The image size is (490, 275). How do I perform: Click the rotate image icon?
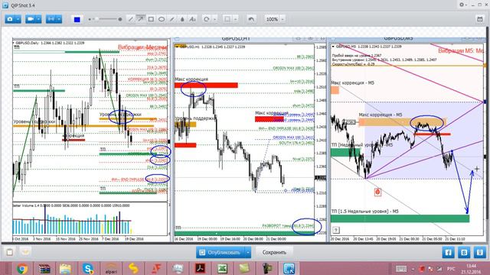point(207,19)
